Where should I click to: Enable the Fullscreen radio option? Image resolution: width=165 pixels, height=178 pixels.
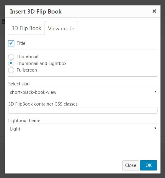(x=11, y=70)
